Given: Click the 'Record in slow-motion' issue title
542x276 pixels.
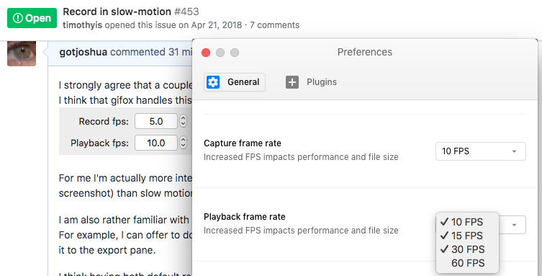Looking at the screenshot, I should 117,12.
